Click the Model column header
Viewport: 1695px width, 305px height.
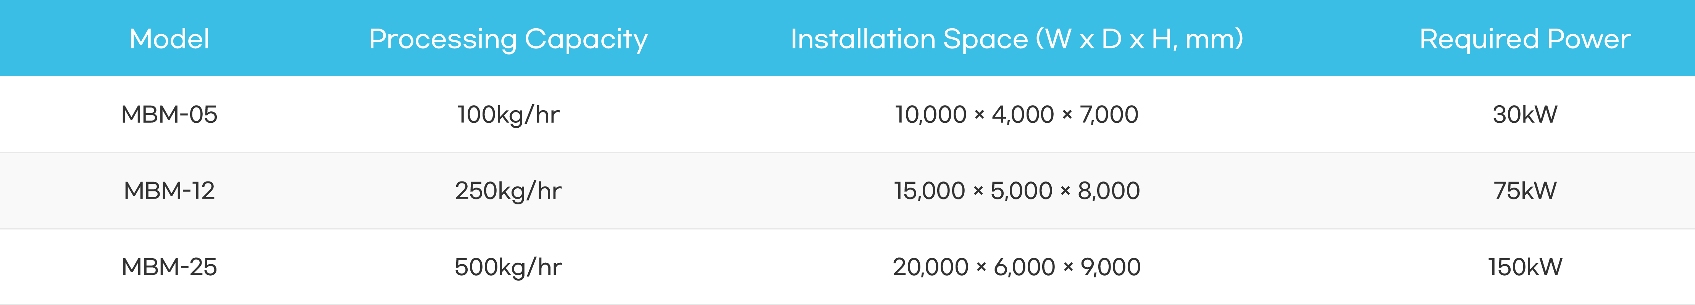click(169, 39)
